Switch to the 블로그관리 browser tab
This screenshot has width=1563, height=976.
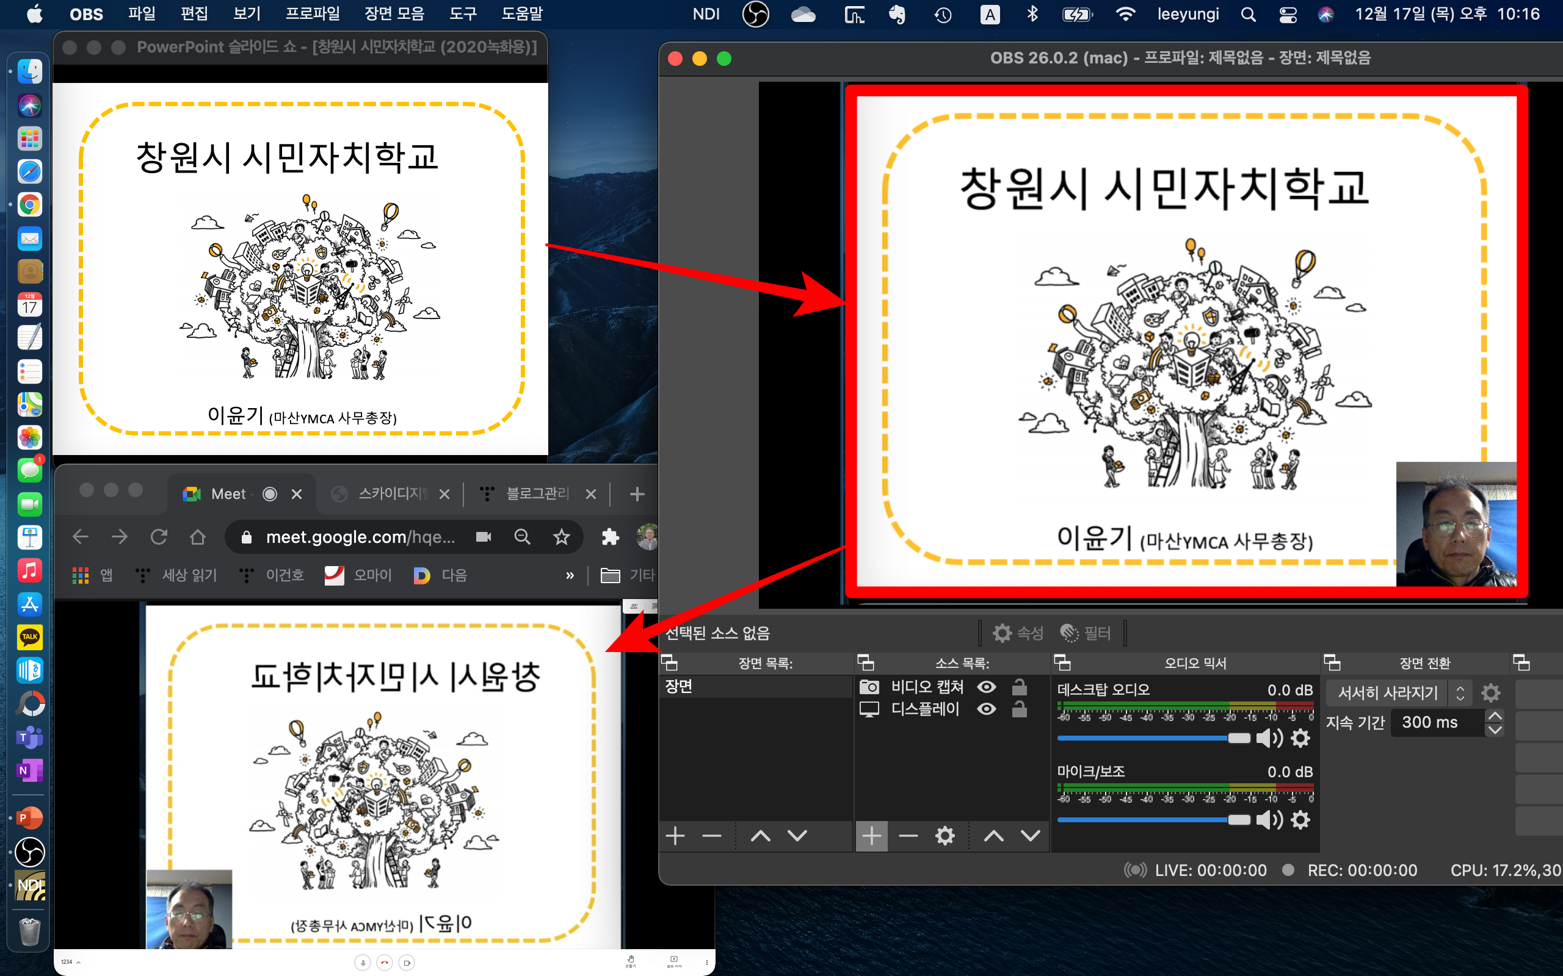(536, 494)
